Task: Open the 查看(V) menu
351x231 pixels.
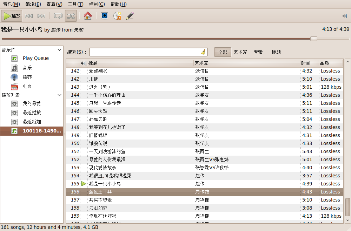Action: 54,4
